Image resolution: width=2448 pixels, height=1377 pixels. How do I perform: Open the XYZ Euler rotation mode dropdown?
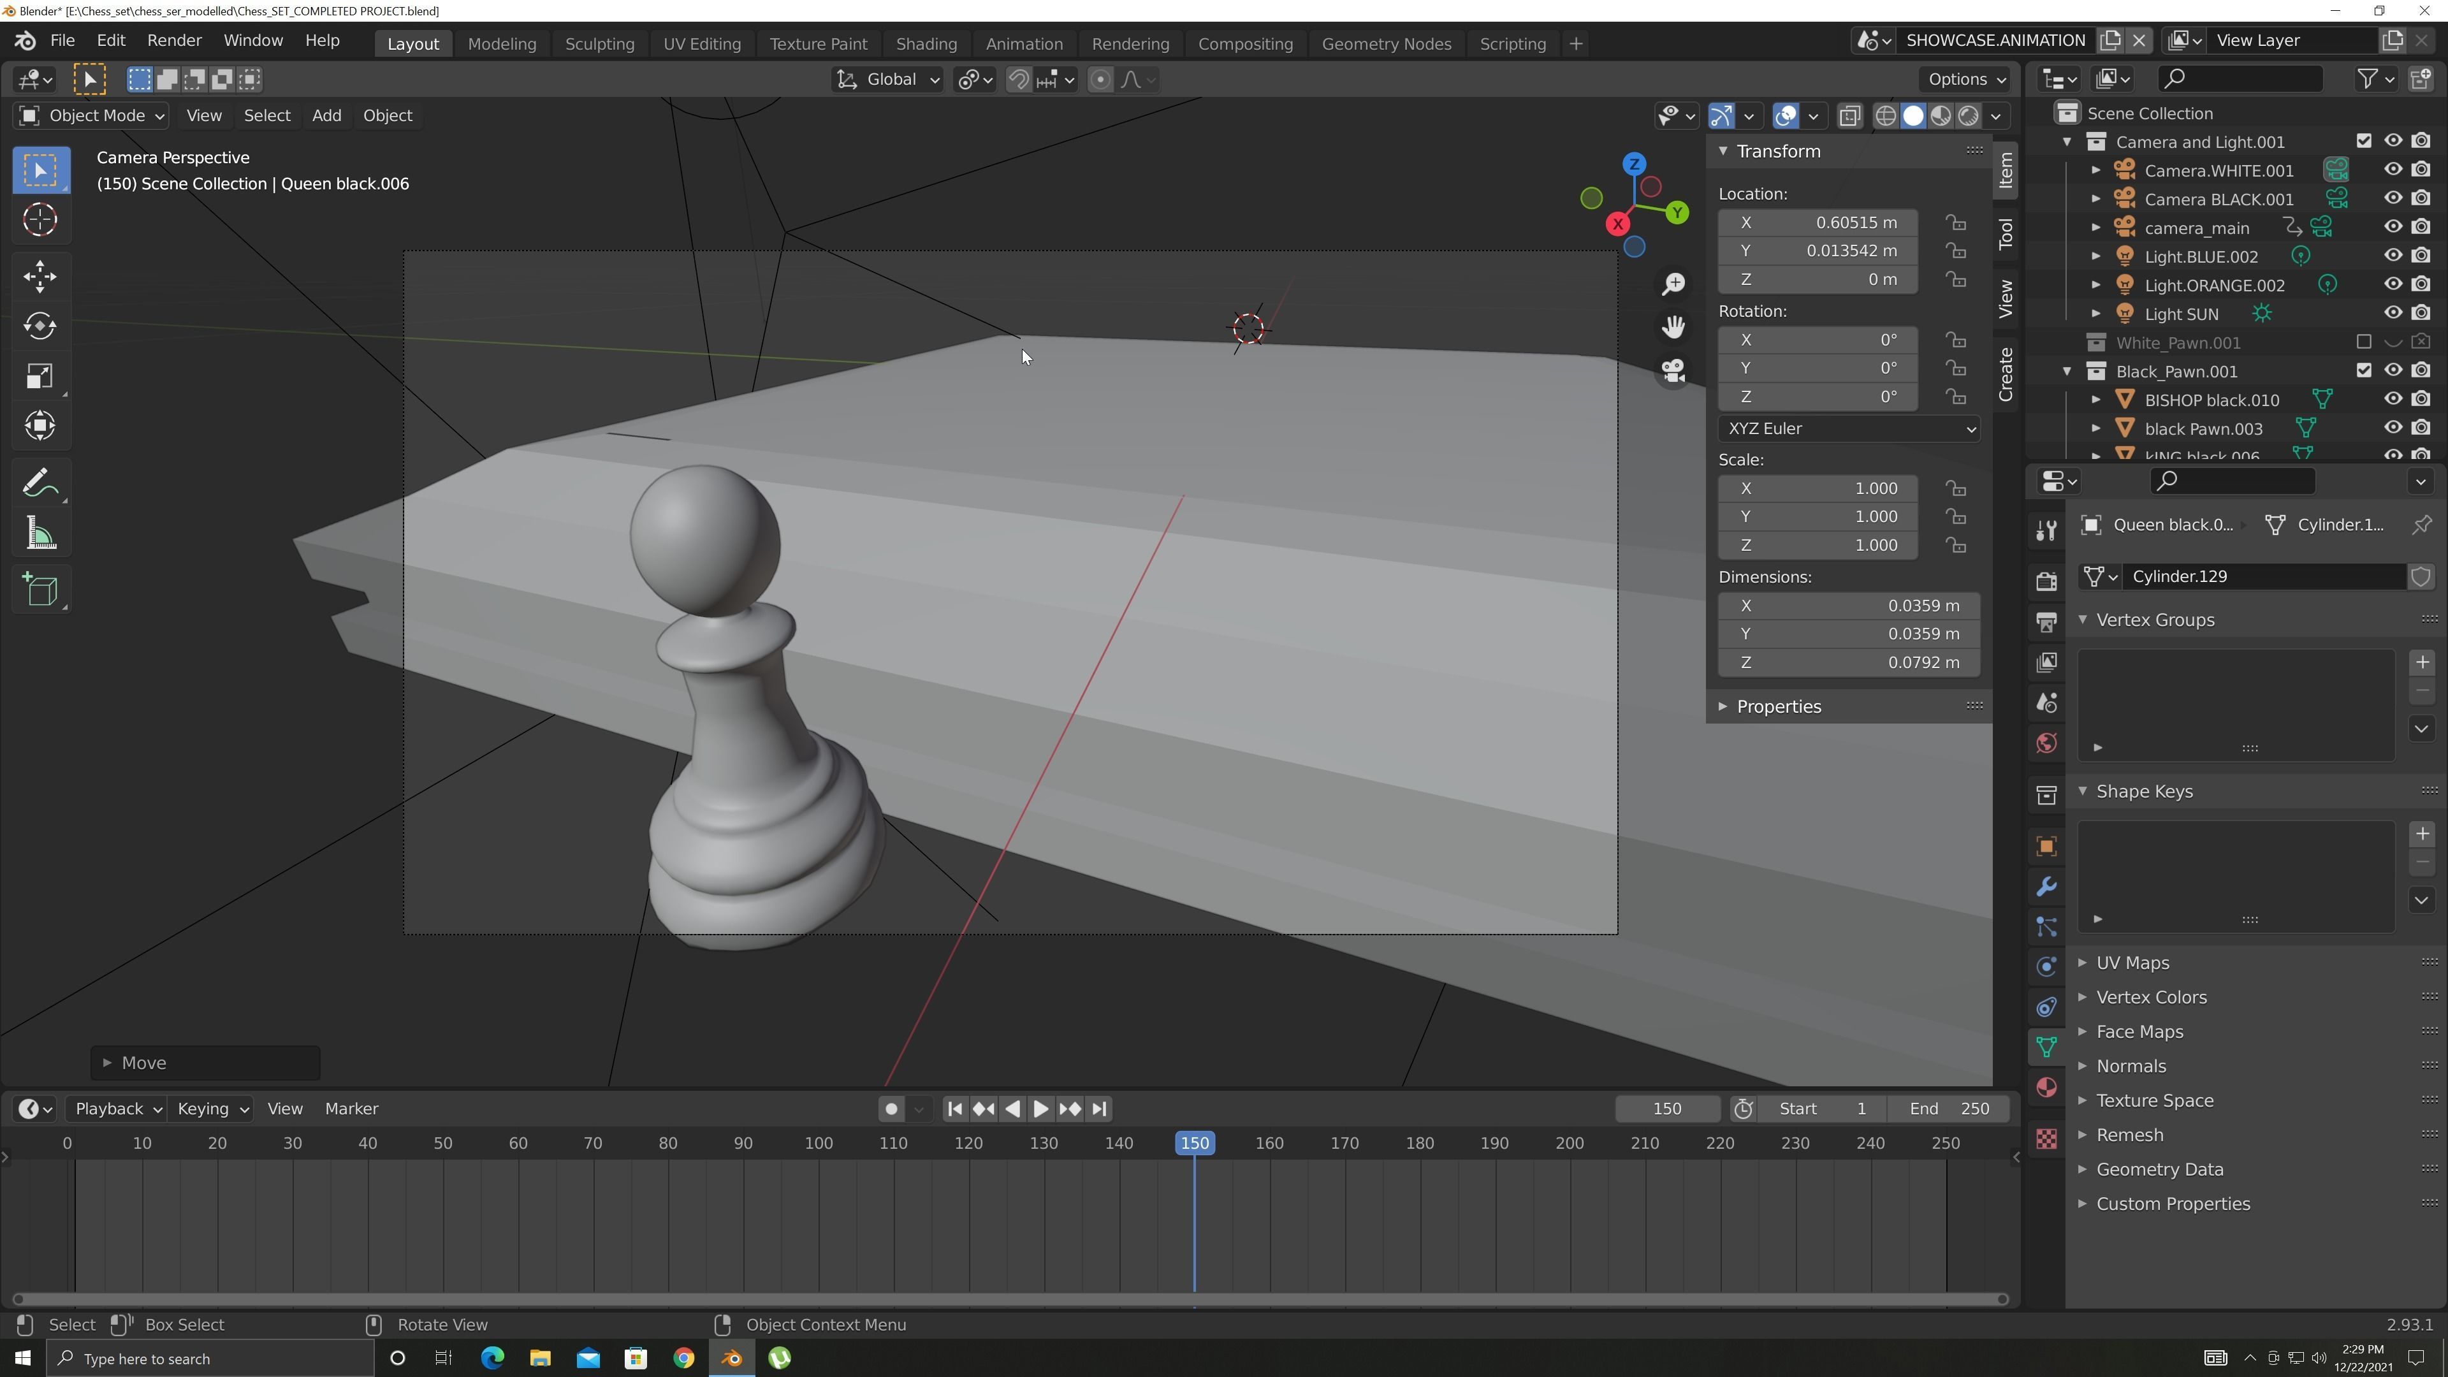pos(1848,428)
